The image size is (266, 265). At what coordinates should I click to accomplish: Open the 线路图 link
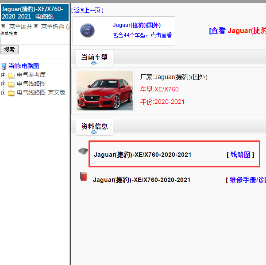(x=240, y=155)
